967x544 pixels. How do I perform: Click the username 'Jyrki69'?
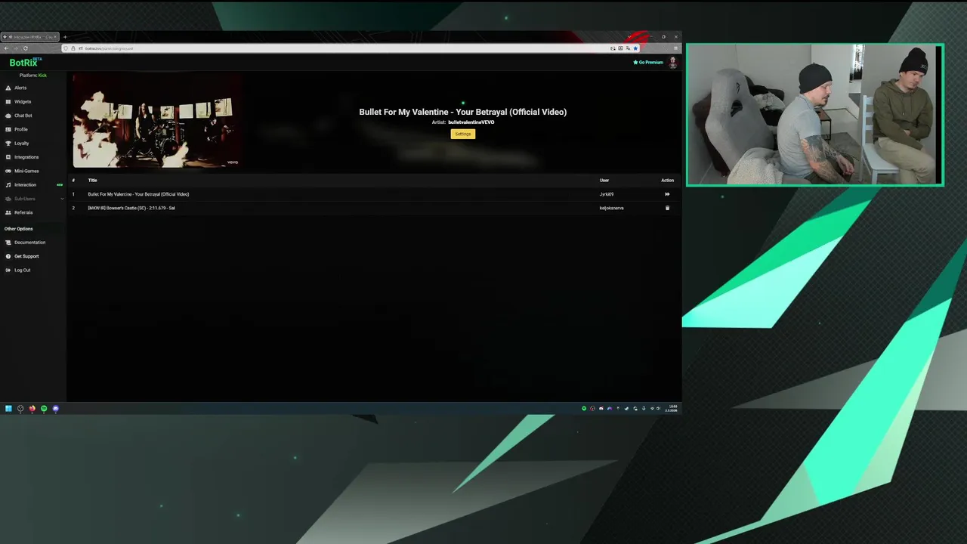tap(607, 194)
